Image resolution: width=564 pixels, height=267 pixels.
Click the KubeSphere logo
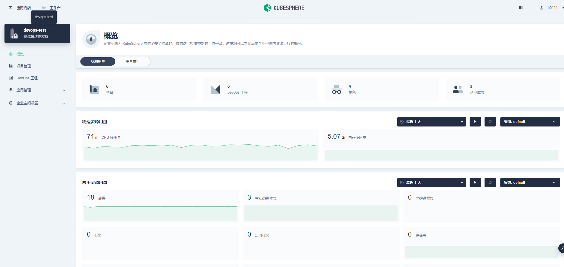(x=284, y=8)
